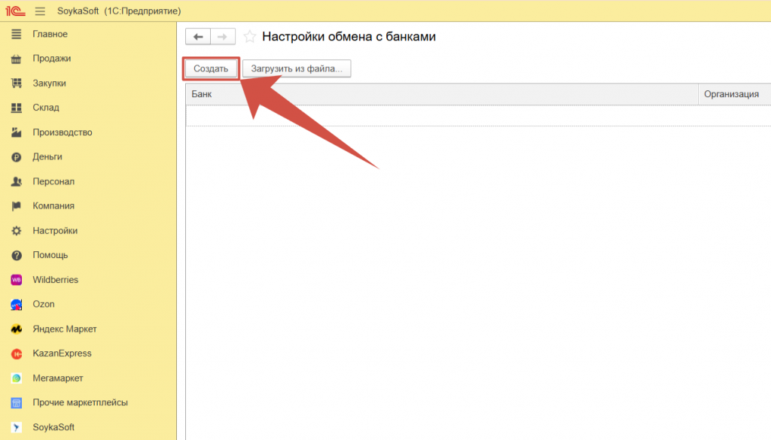Image resolution: width=771 pixels, height=440 pixels.
Task: Add page to favorites with star
Action: click(250, 37)
